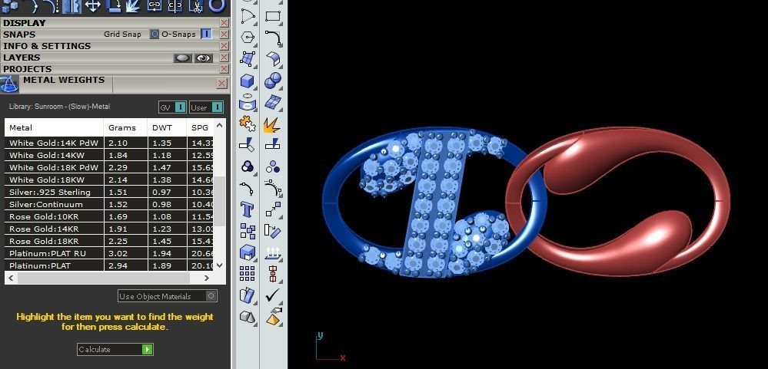Viewport: 768px width, 369px height.
Task: Select the Silver:Continuum row
Action: pyautogui.click(x=109, y=204)
